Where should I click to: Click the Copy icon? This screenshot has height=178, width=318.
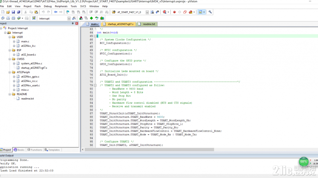coord(31,12)
